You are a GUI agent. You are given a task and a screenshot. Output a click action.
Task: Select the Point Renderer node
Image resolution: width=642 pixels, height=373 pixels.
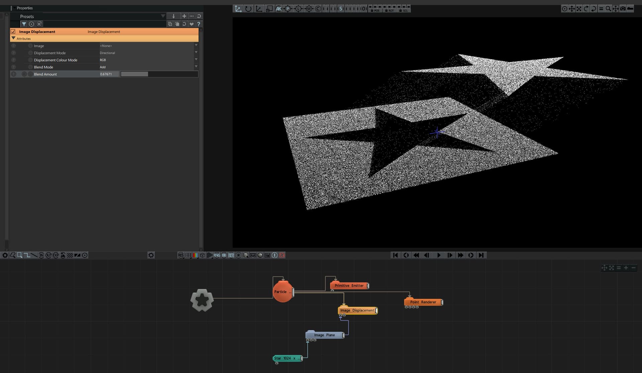[423, 302]
